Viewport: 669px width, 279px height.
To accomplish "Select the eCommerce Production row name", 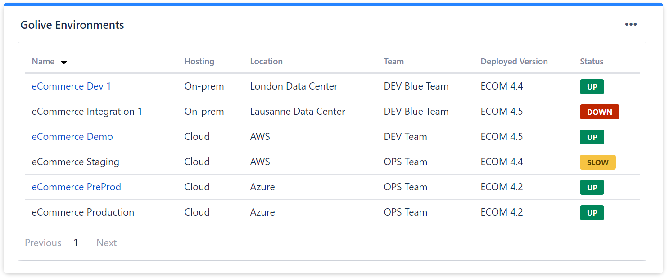I will (x=83, y=212).
